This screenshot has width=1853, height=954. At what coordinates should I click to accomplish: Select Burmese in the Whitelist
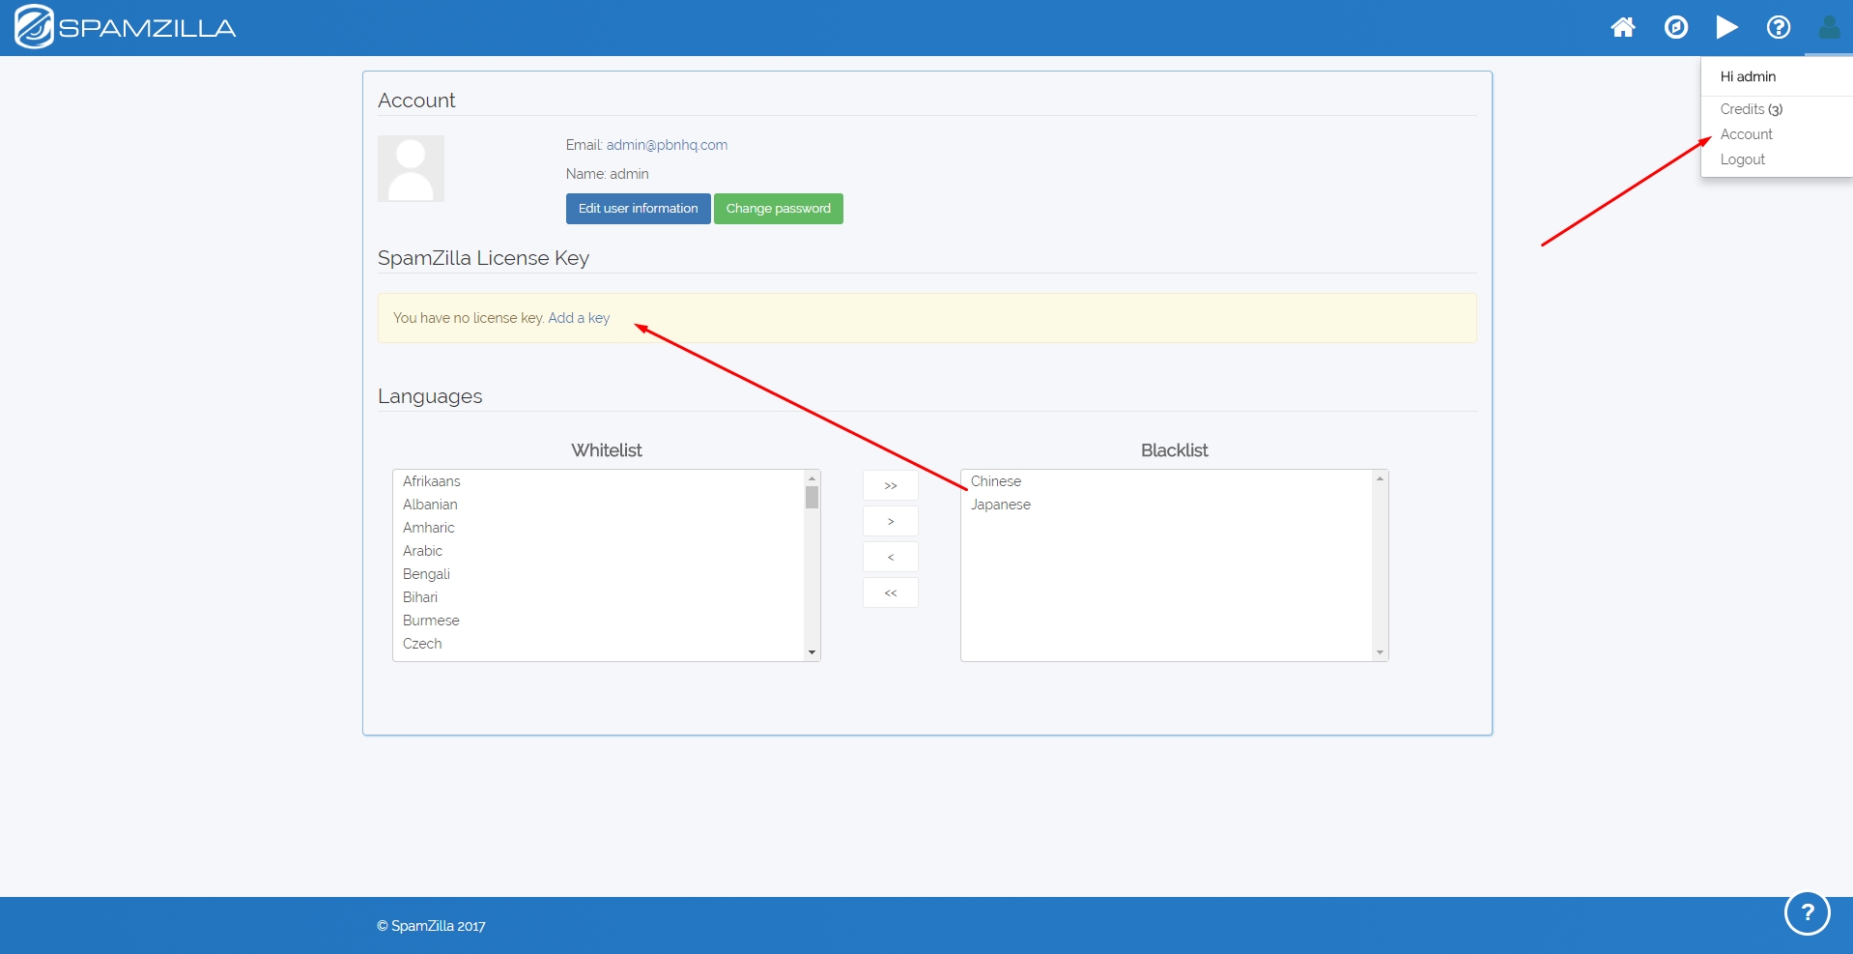click(x=599, y=621)
